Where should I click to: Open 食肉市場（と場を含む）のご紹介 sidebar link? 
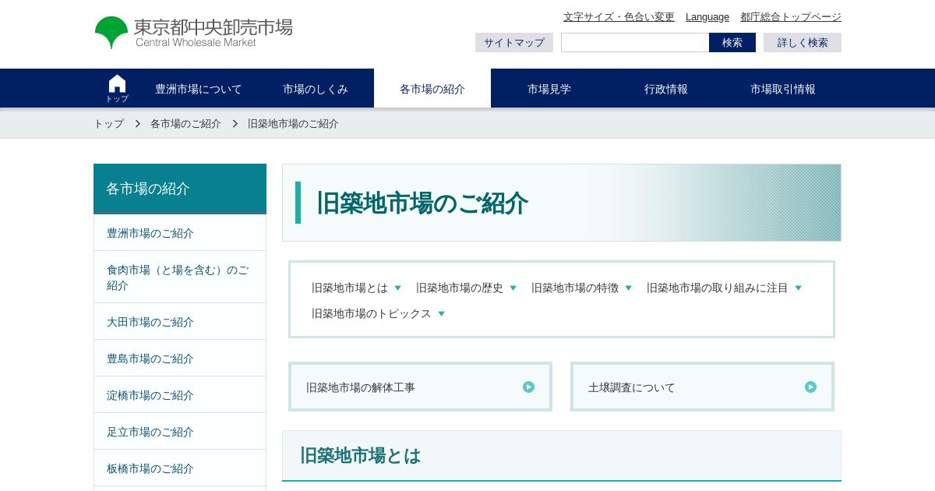[x=180, y=277]
